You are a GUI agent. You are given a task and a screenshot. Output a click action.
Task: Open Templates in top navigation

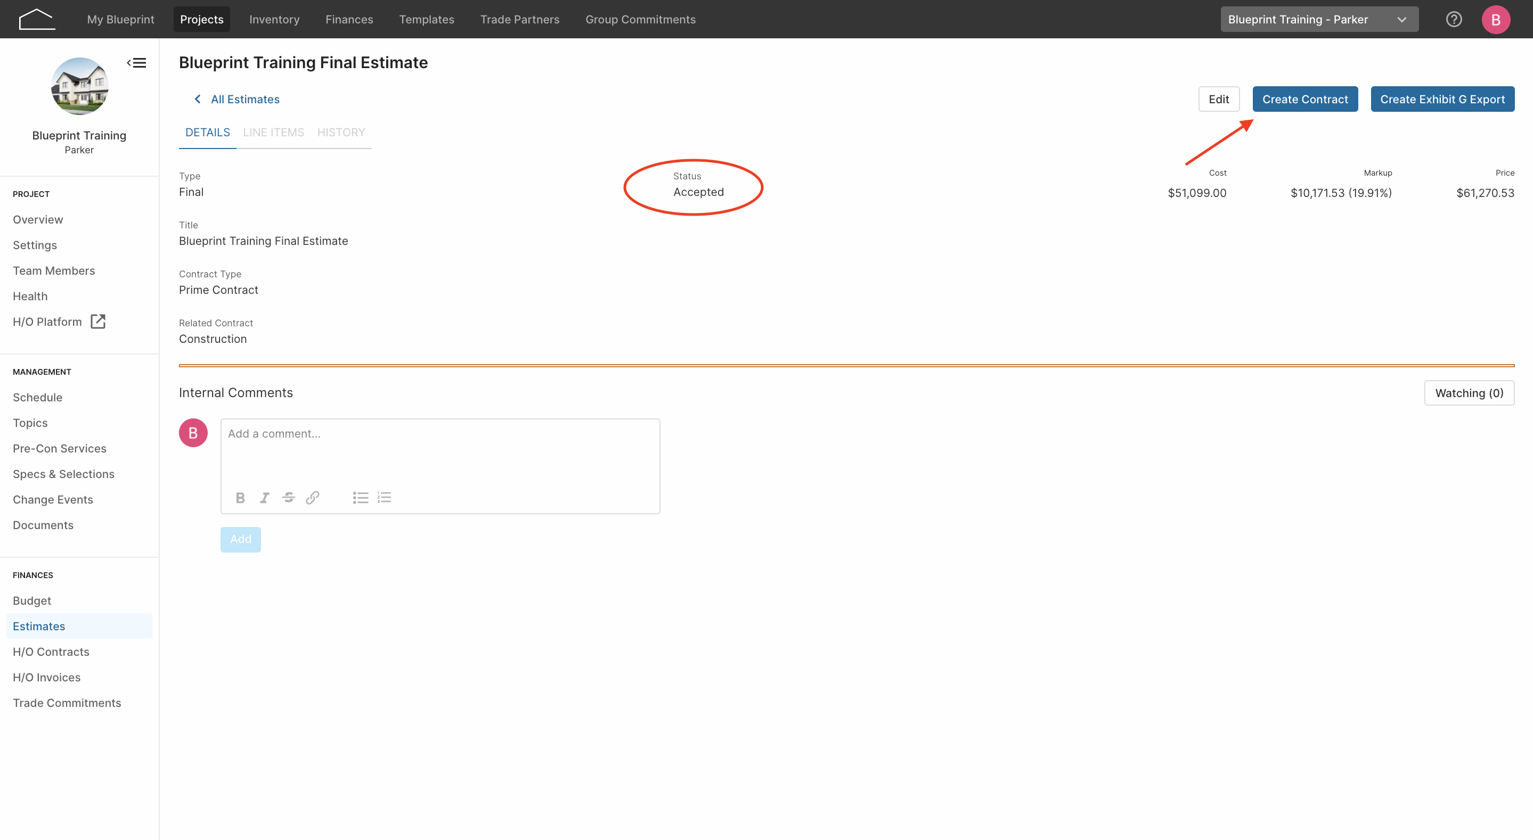point(427,19)
